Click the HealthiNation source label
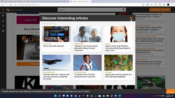 coord(79,44)
